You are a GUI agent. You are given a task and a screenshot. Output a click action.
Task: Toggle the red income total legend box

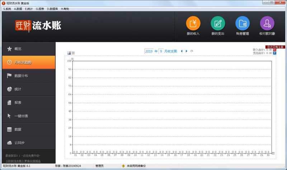pos(275,50)
